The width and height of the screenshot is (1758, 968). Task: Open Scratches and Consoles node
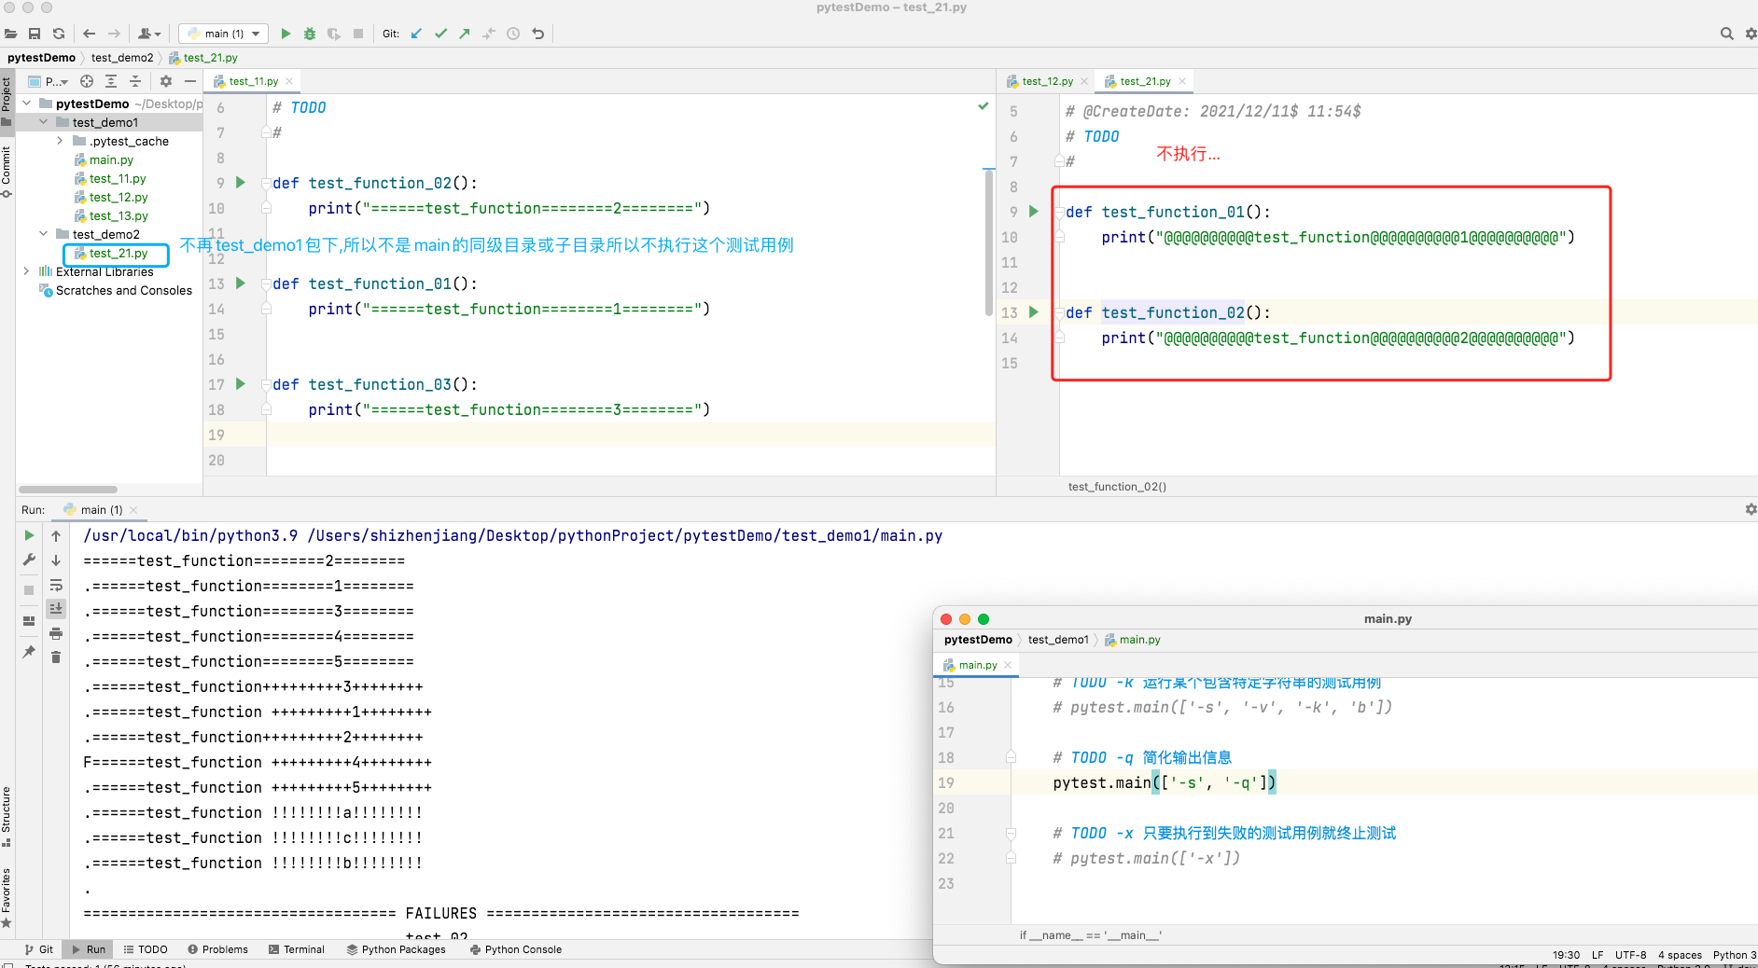pos(123,290)
